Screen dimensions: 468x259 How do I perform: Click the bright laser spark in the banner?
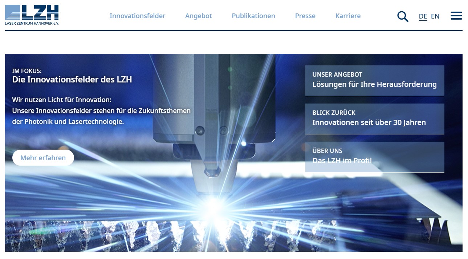click(x=214, y=208)
